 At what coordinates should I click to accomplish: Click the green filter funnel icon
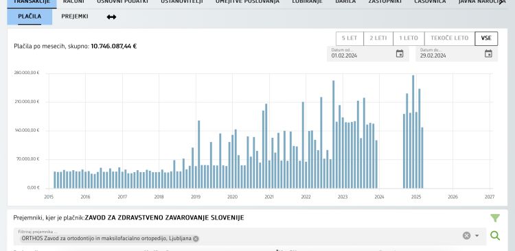tap(495, 218)
